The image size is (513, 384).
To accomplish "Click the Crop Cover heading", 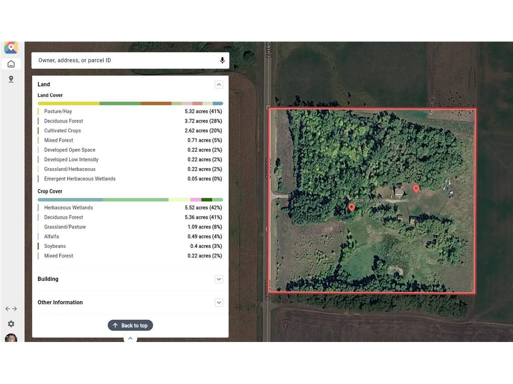I will (50, 191).
